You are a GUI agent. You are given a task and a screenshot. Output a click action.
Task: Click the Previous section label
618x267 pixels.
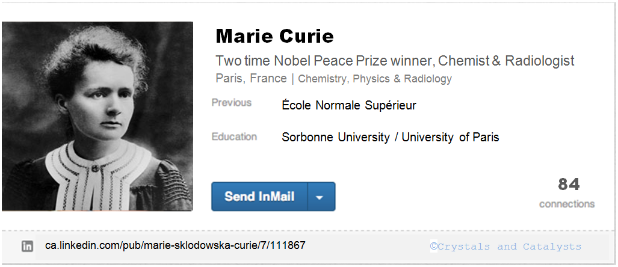(x=231, y=103)
